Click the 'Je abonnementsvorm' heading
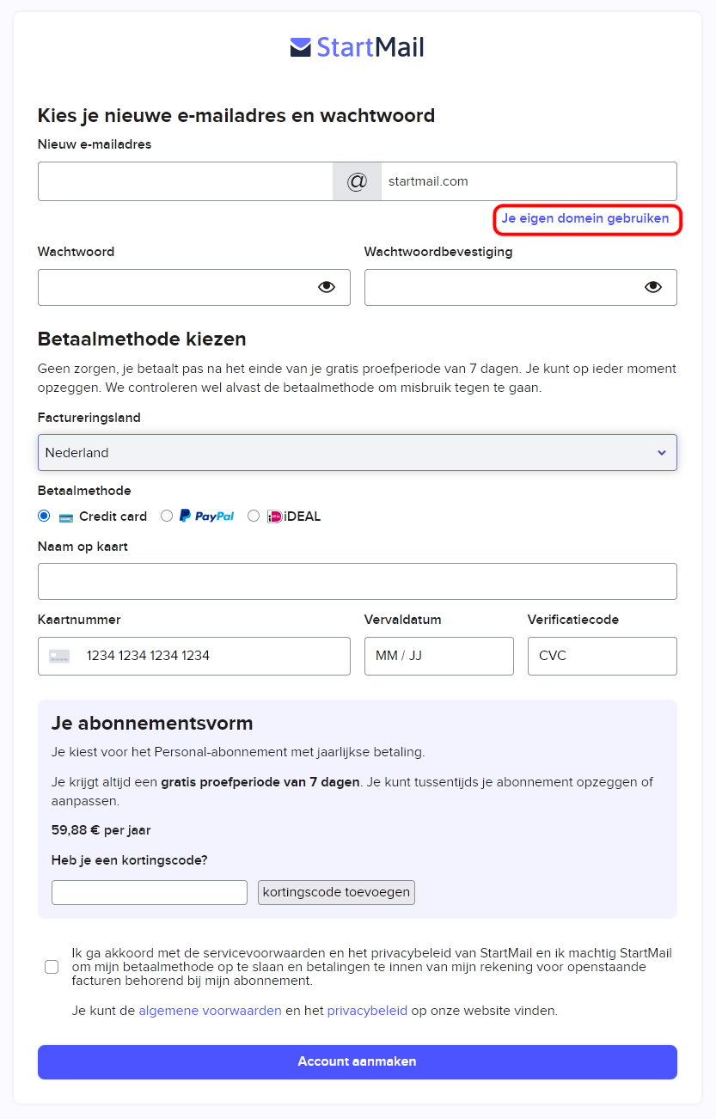 point(152,723)
